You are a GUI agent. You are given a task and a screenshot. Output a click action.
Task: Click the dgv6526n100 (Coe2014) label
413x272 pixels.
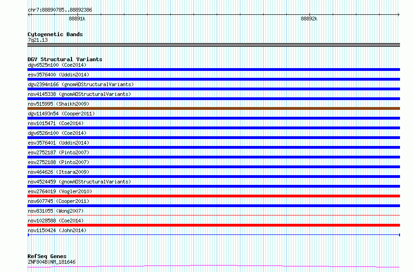57,133
